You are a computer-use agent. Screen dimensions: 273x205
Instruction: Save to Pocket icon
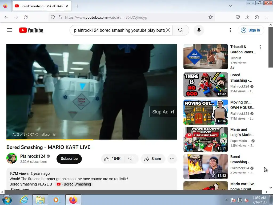coord(238,17)
